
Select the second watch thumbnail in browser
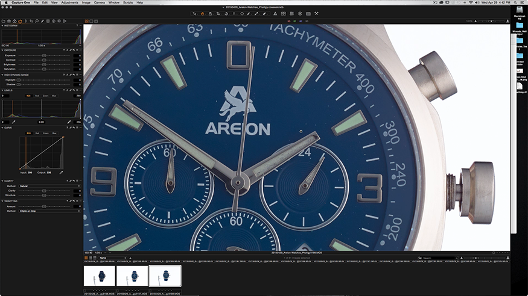132,276
